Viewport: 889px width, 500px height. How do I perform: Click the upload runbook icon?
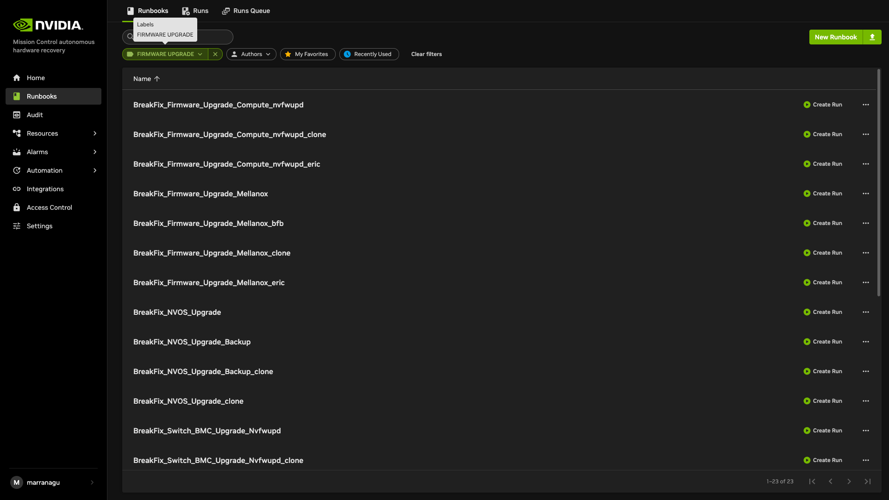[872, 37]
